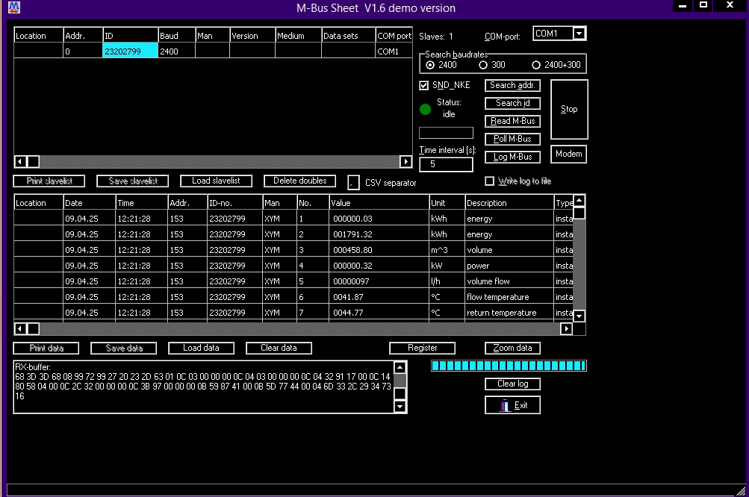Viewport: 749px width, 497px height.
Task: Click the Poll M-Bus button
Action: [x=512, y=139]
